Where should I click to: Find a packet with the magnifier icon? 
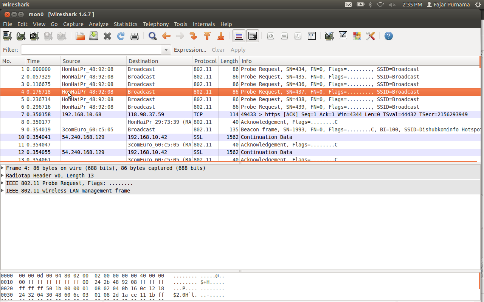[x=153, y=36]
